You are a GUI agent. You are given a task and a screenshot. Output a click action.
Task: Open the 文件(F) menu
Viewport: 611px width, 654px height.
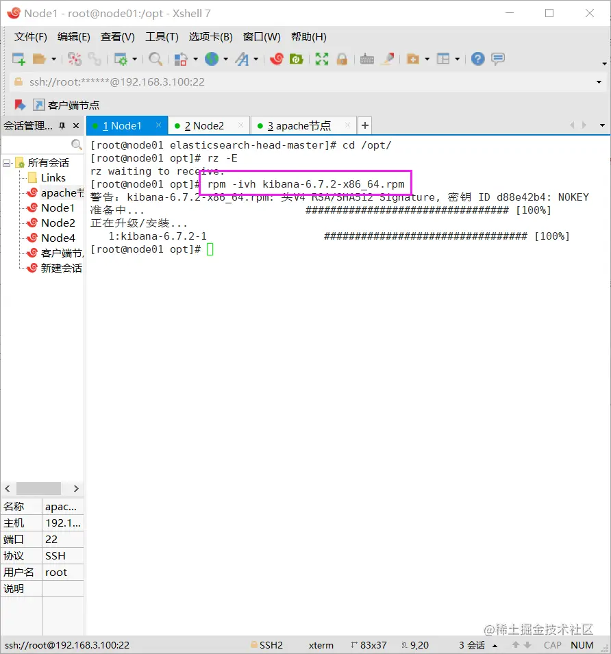tap(30, 37)
